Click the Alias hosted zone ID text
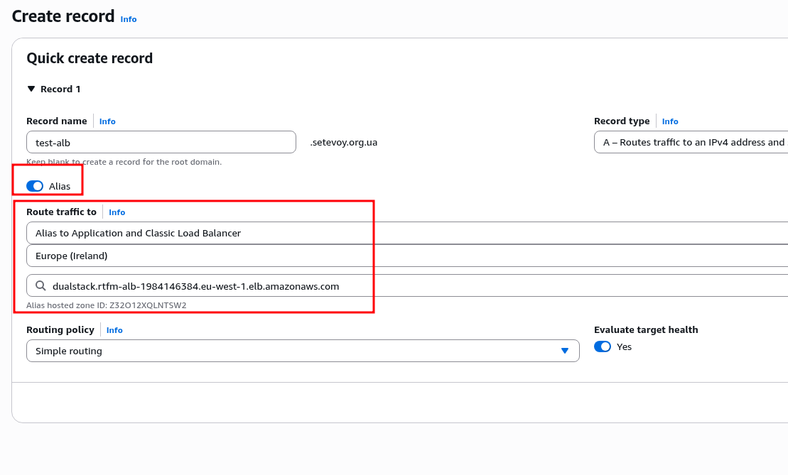This screenshot has width=788, height=475. [106, 305]
